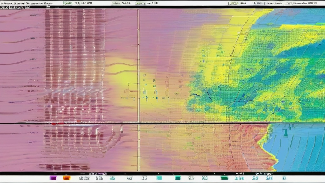Click the round icon ending the bottom legend

284,178
